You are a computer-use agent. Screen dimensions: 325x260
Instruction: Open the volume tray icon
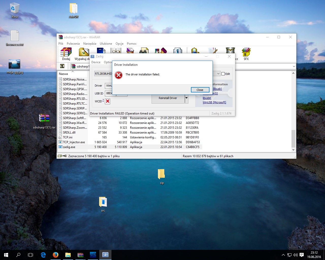(295, 255)
